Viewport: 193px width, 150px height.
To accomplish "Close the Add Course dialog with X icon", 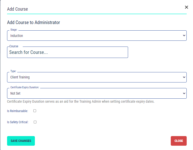I will click(x=186, y=7).
